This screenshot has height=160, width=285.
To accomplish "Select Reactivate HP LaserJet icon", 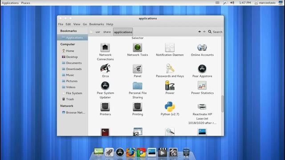I will [202, 107].
